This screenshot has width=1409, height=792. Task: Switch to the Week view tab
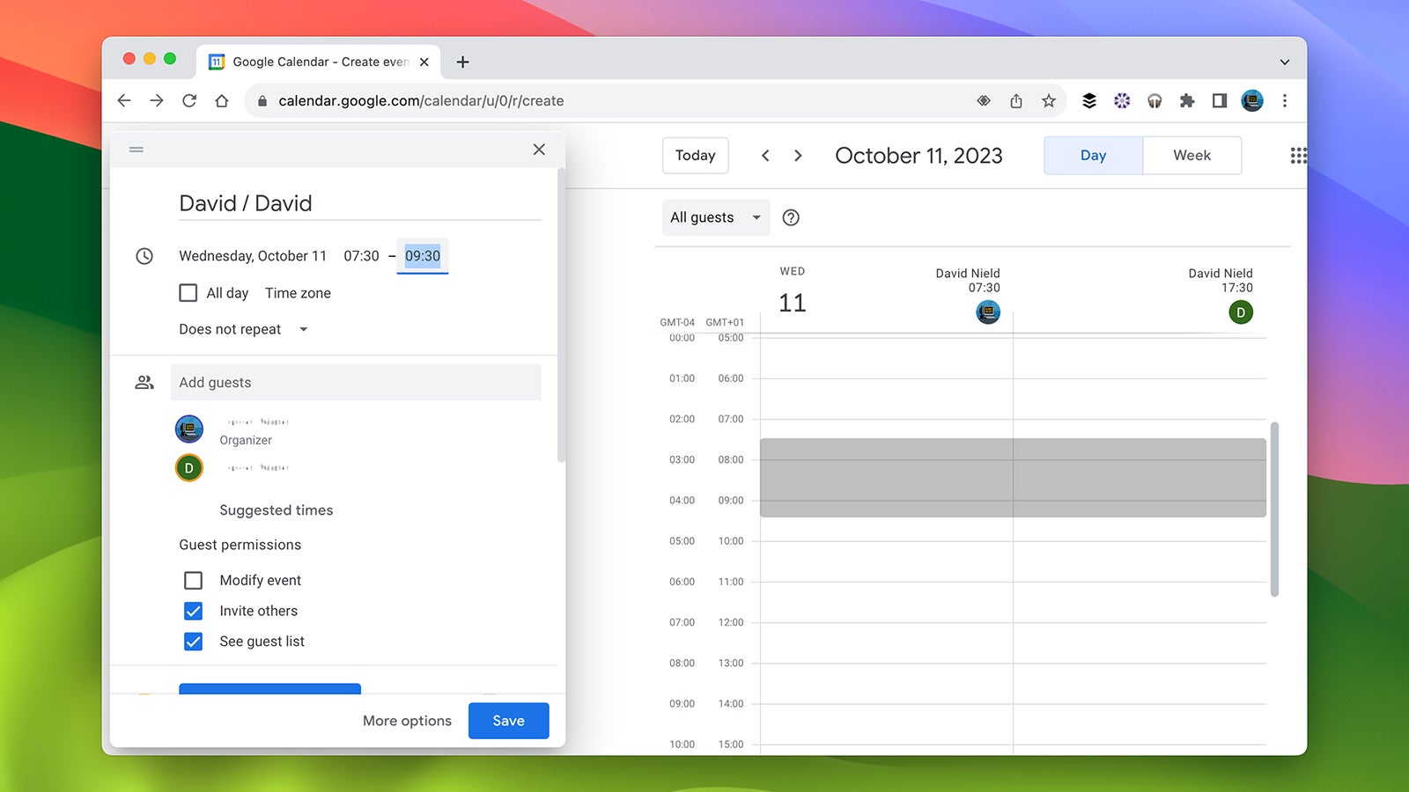(x=1191, y=155)
